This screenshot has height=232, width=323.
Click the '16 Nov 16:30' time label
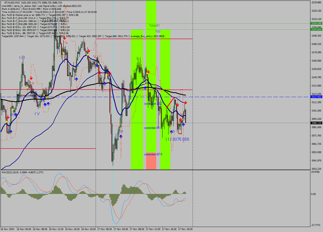point(72,229)
